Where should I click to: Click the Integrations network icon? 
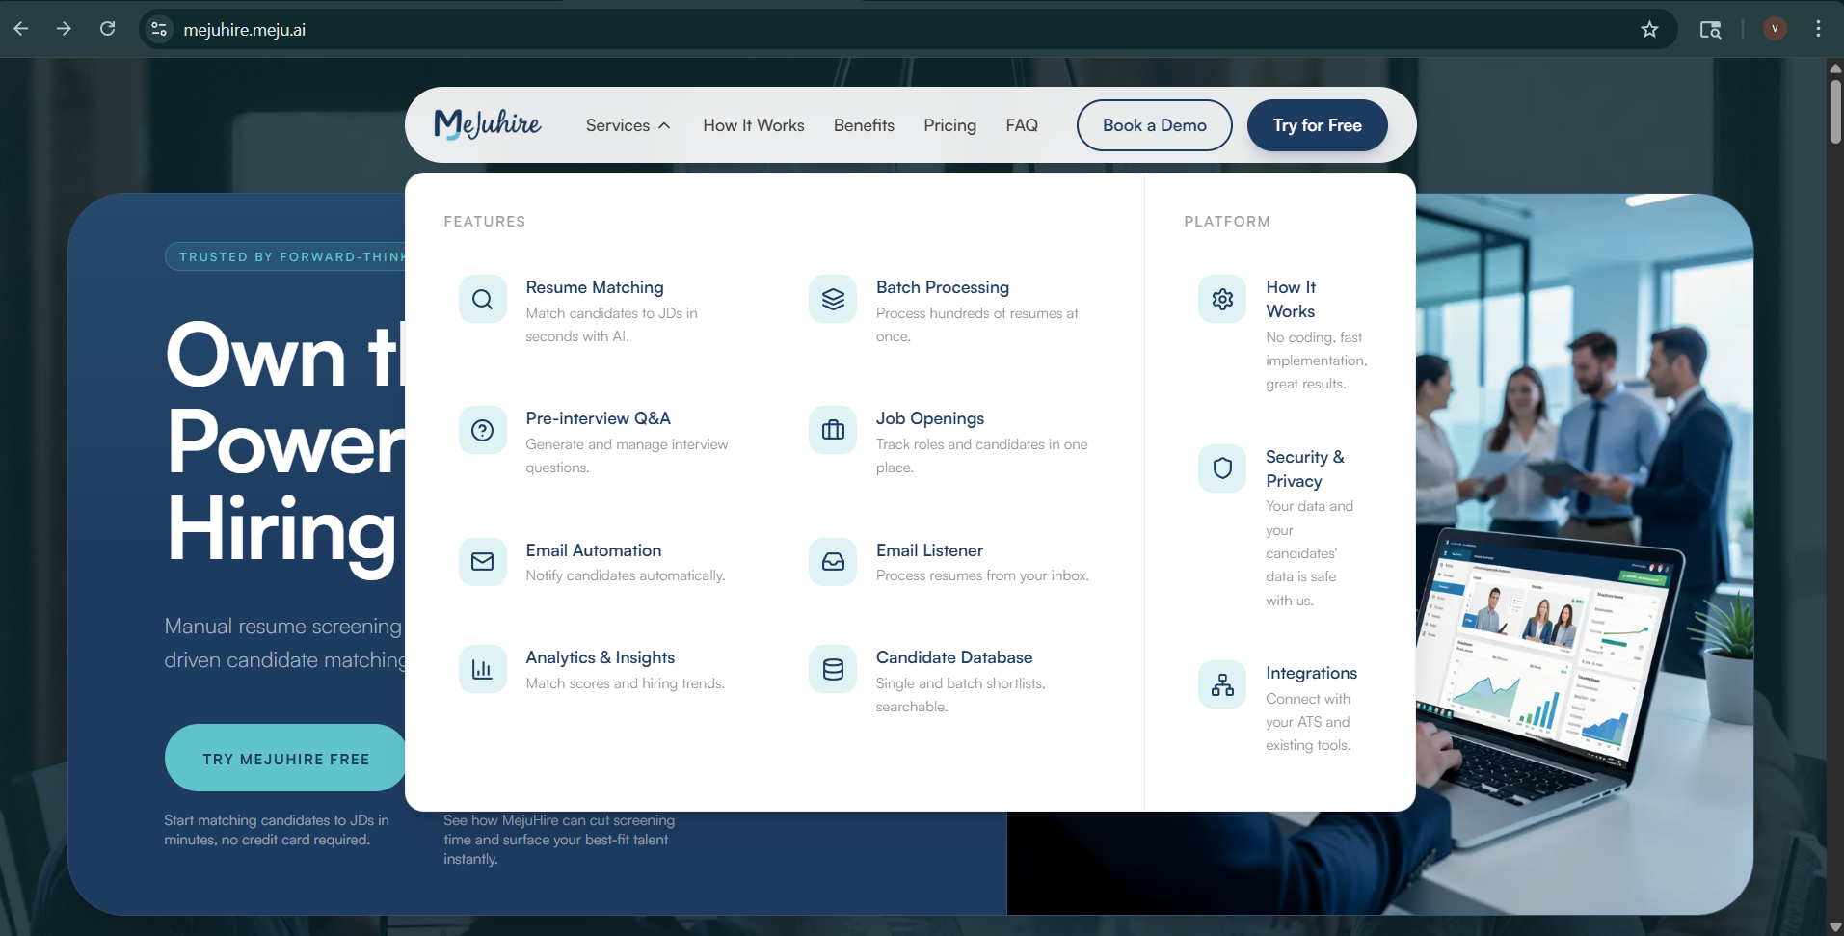(1222, 684)
